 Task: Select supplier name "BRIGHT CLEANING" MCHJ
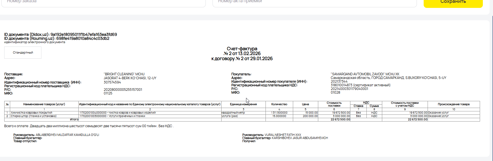pos(124,74)
